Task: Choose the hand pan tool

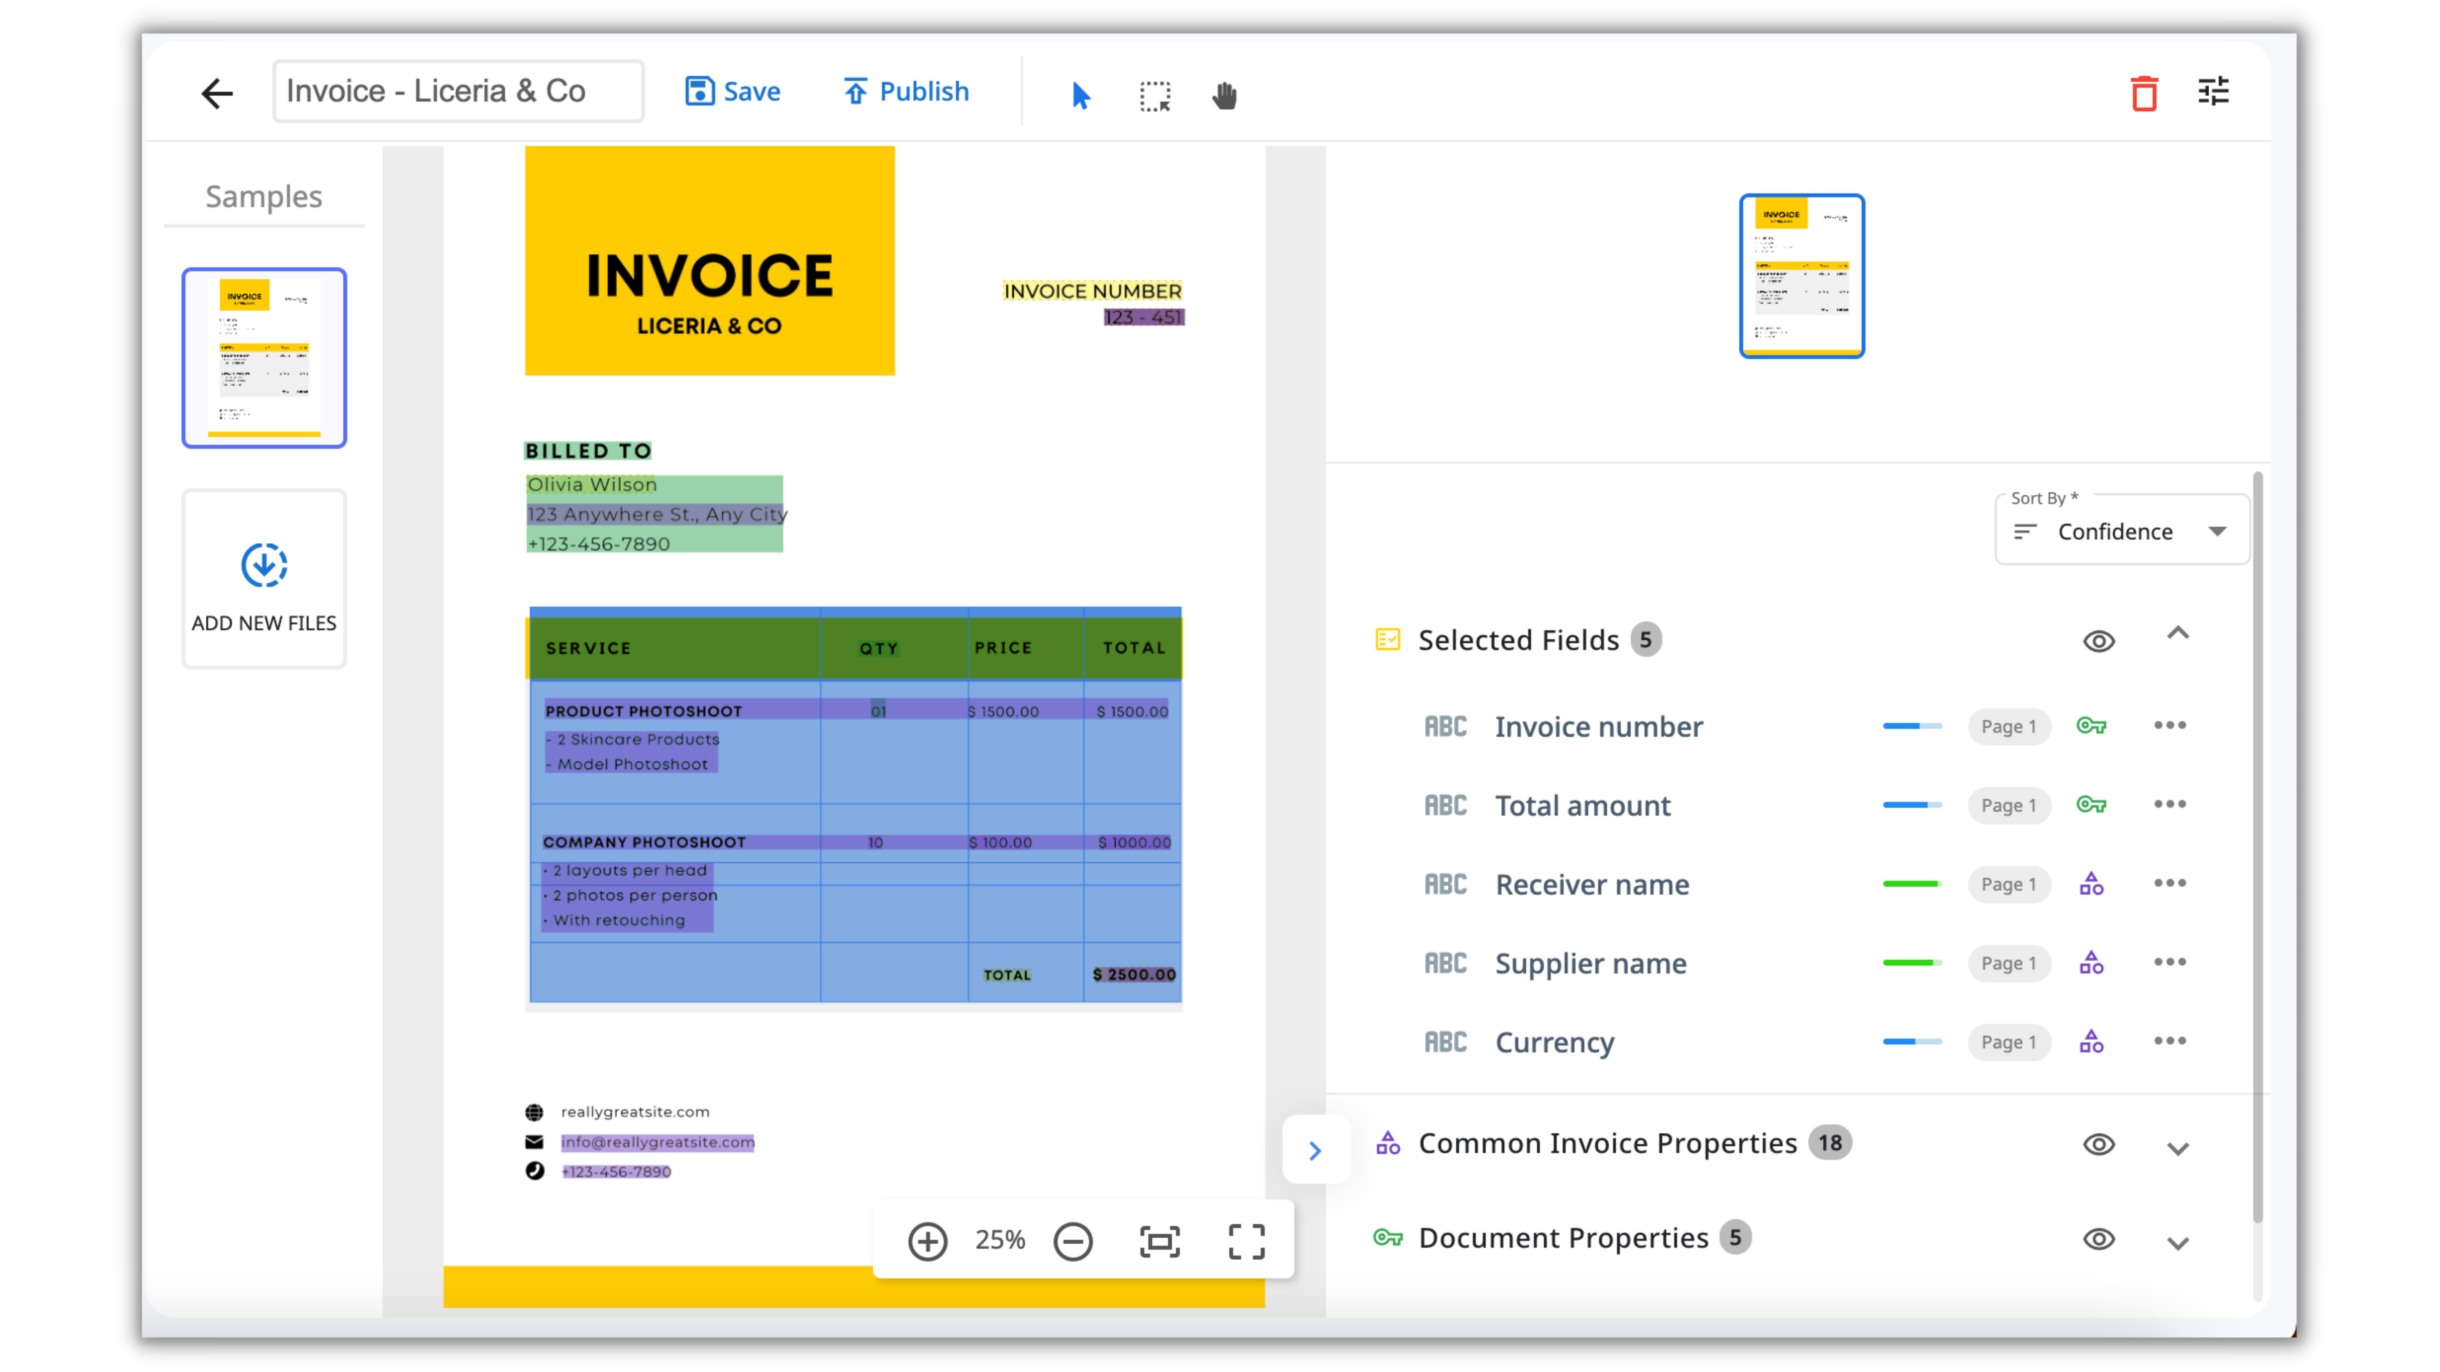Action: 1224,95
